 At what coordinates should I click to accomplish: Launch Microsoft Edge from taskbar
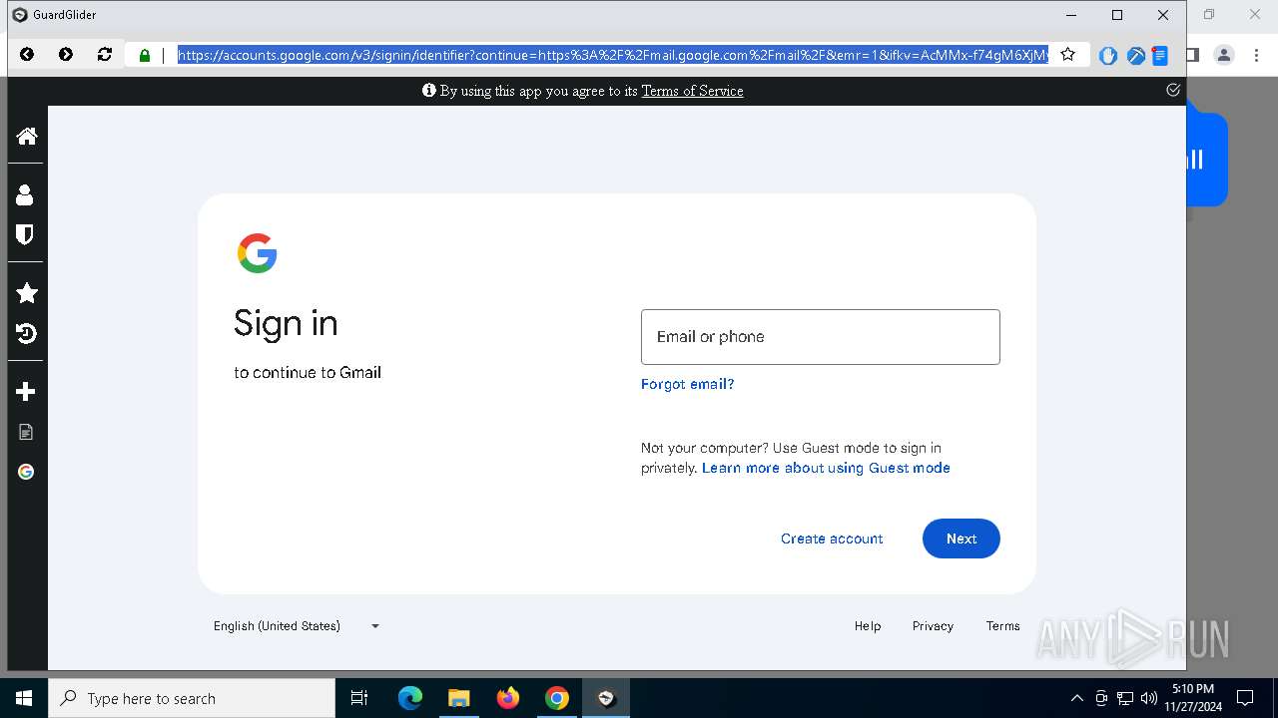410,698
